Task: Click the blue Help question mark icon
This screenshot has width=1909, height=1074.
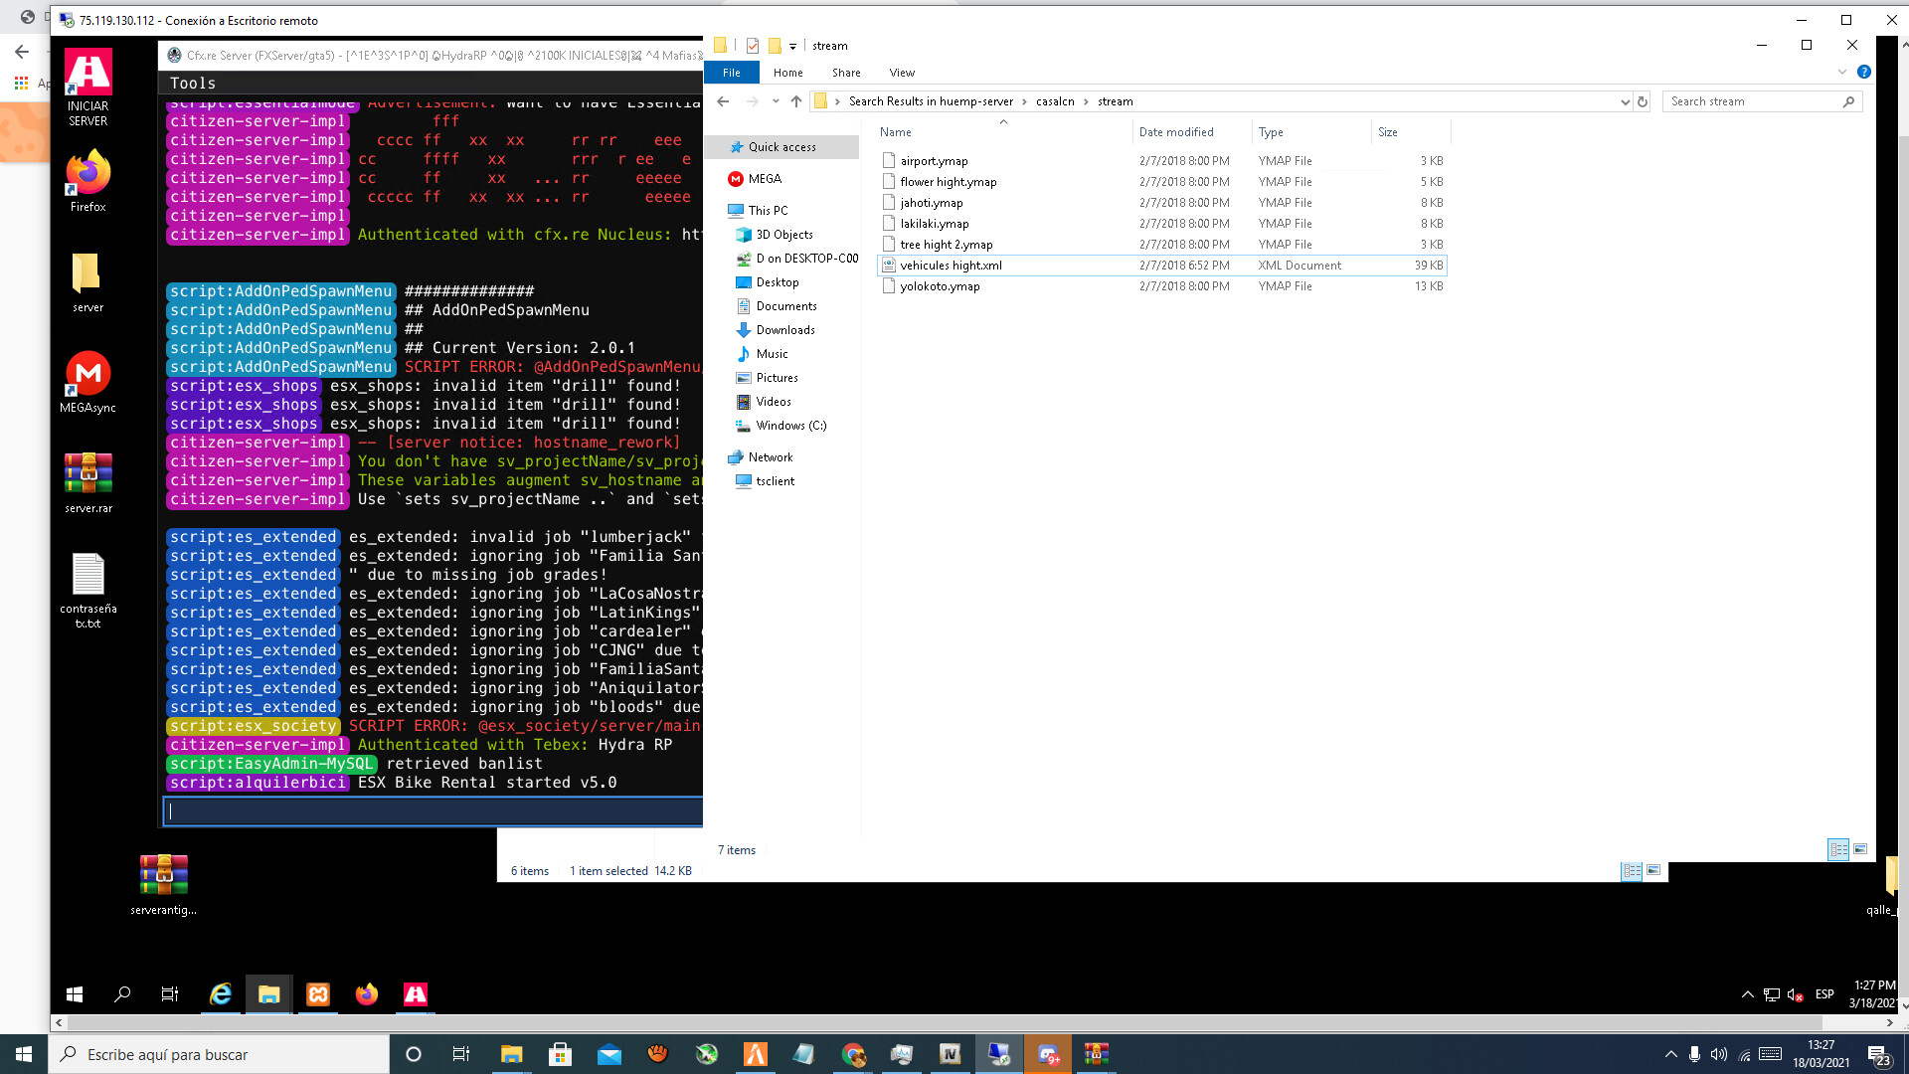Action: click(1863, 72)
